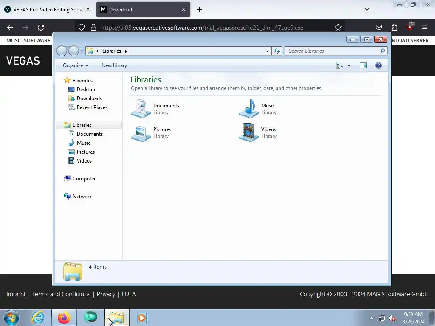Expand root arrow before Libraries breadcrumb

pos(98,51)
